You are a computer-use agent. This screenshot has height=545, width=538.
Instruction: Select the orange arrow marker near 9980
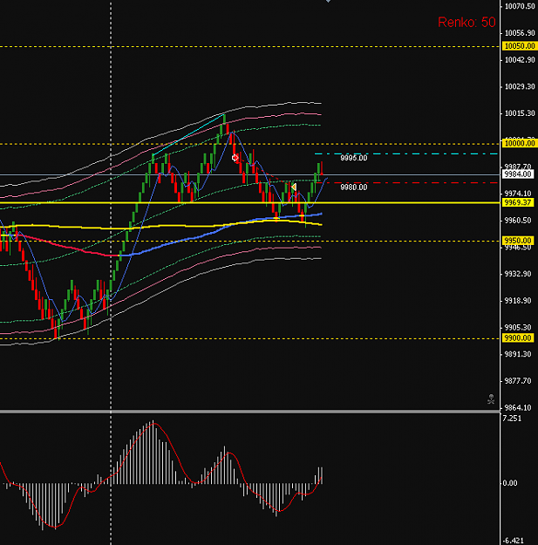(294, 187)
